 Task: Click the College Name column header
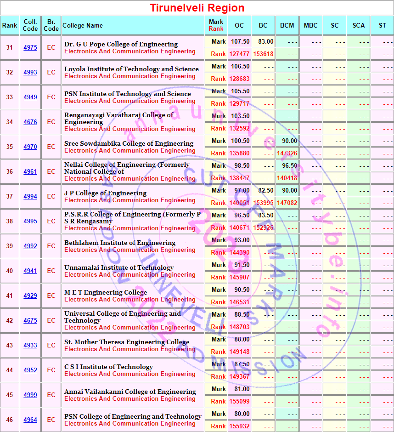(x=83, y=26)
